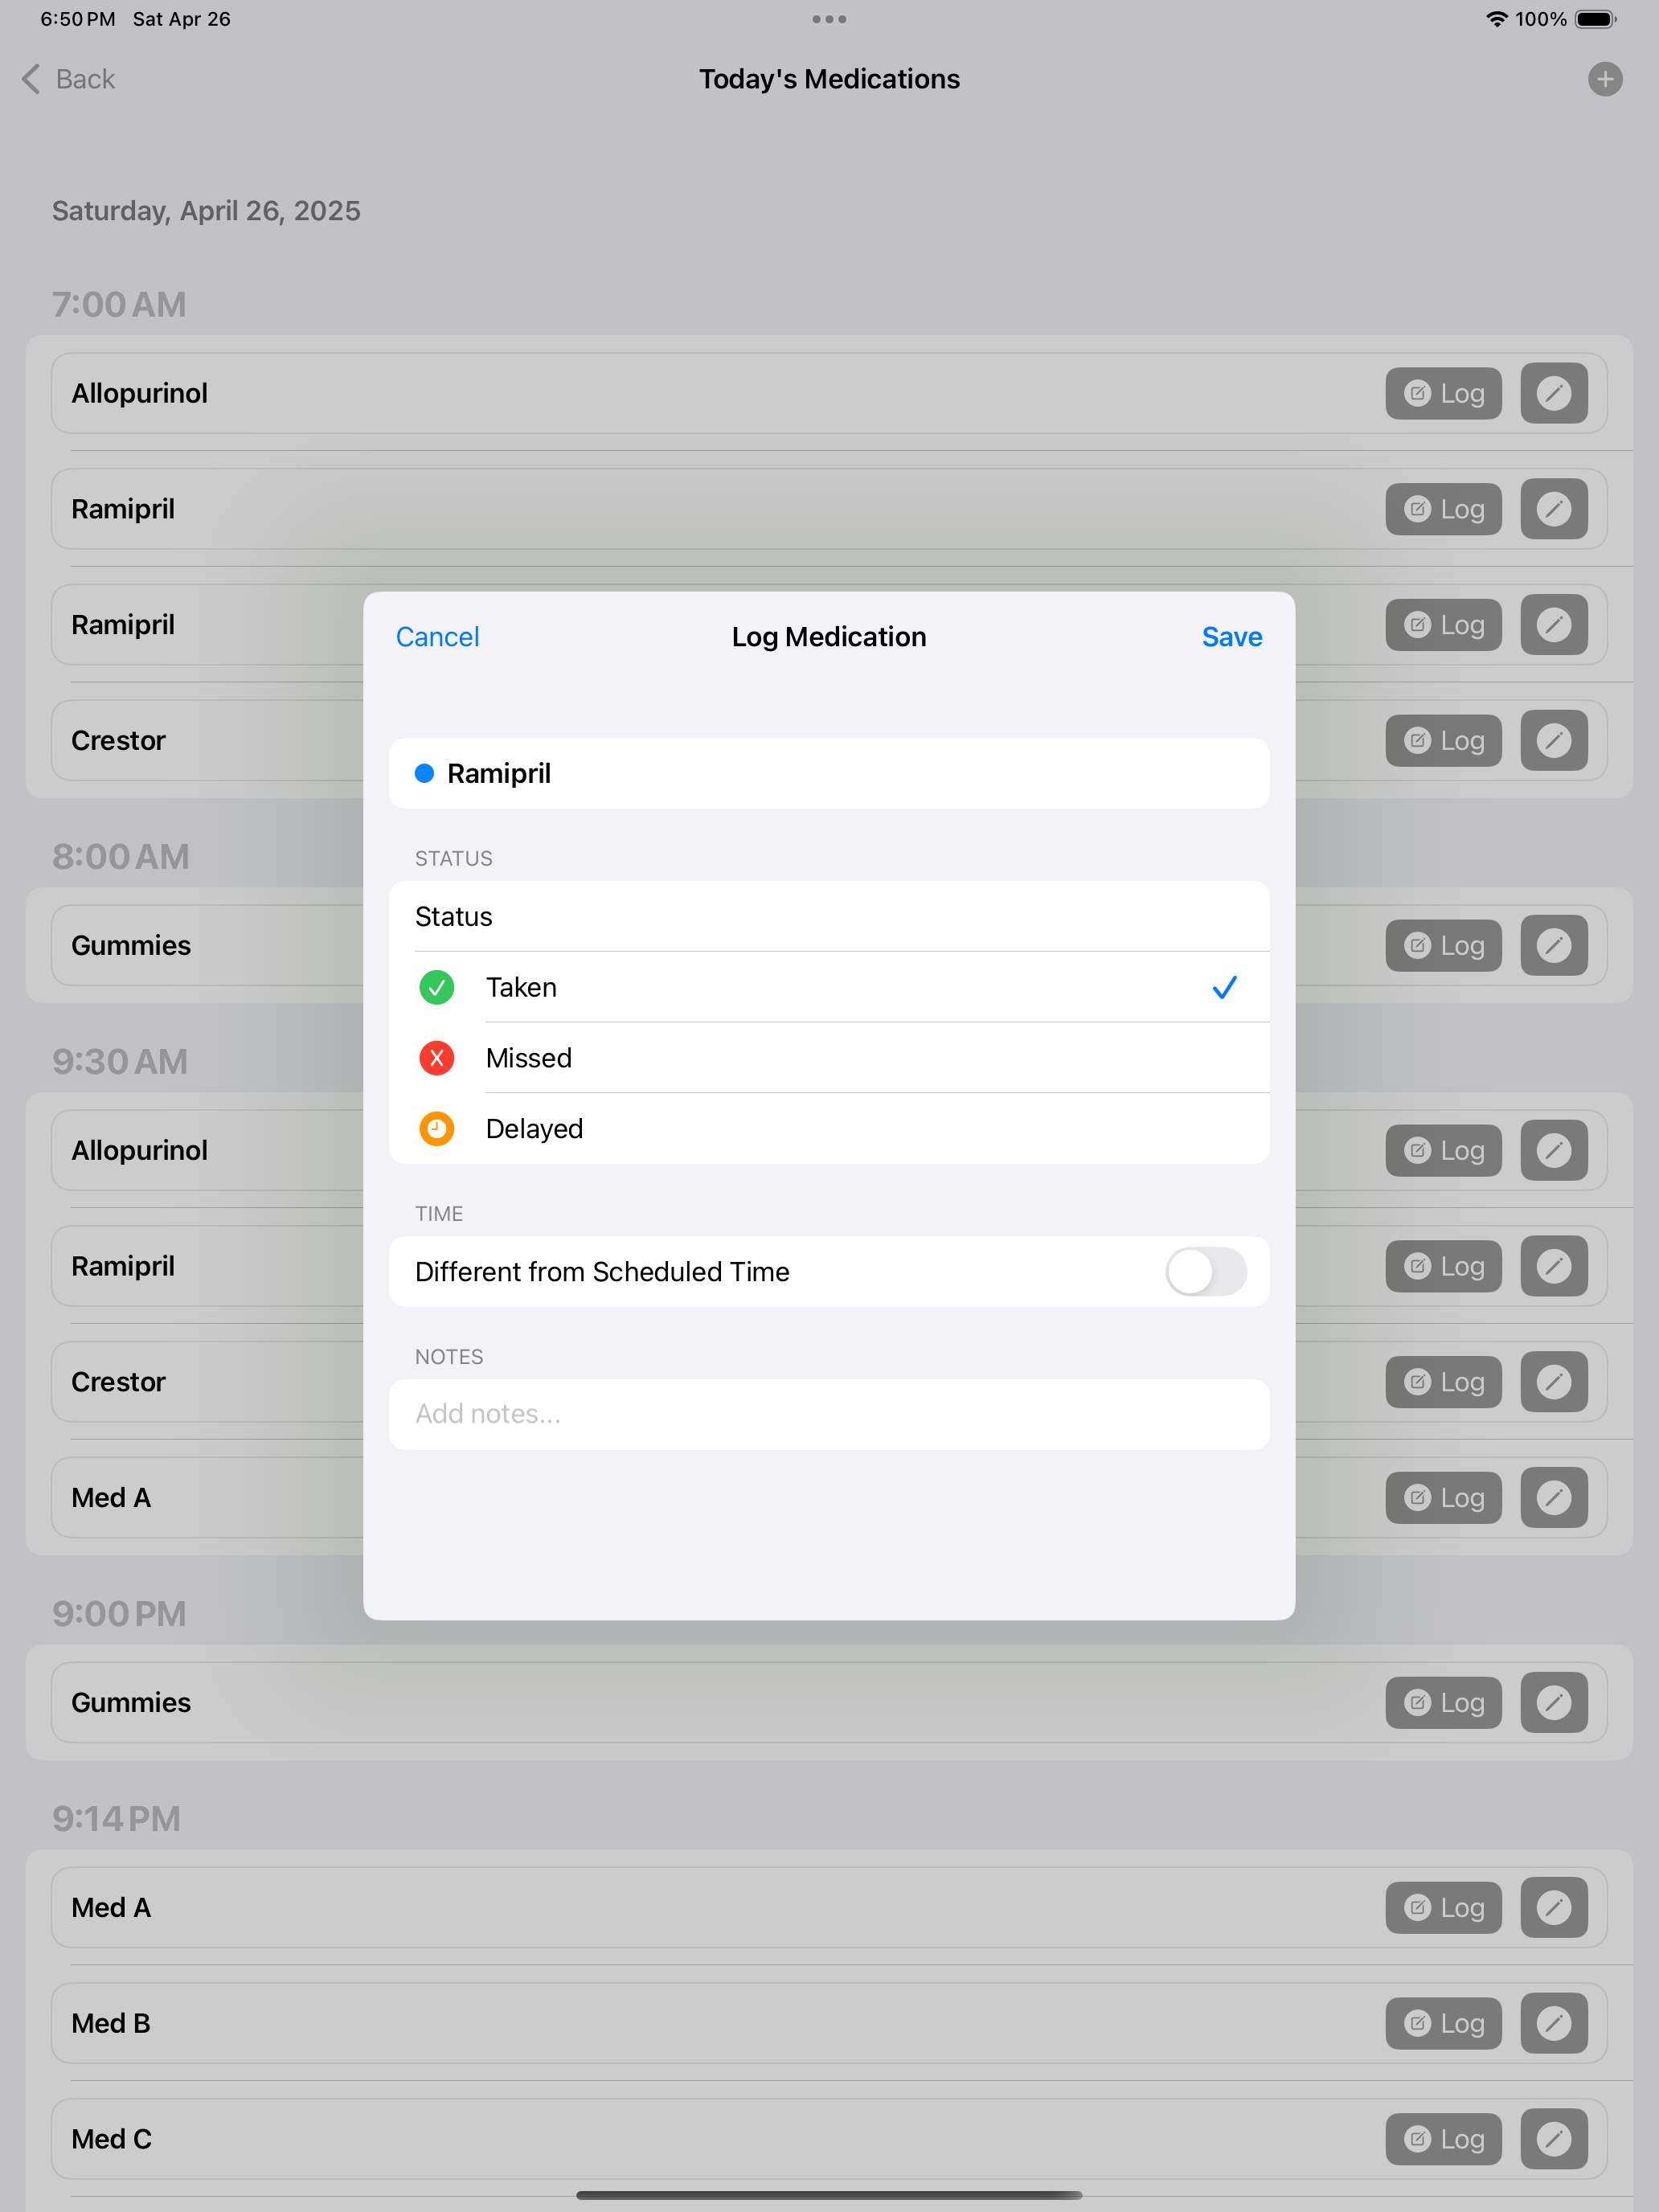Screen dimensions: 1659x2212
Task: Tap the Ramipril name row in dialog
Action: click(x=829, y=773)
